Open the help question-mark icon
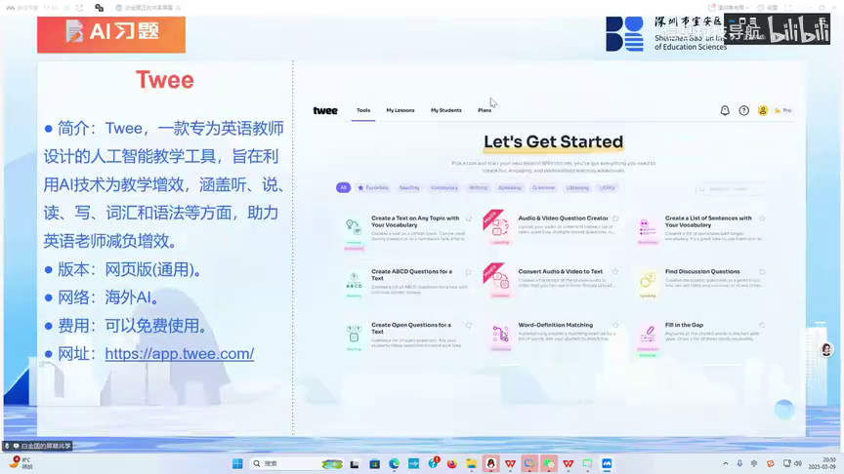 743,110
